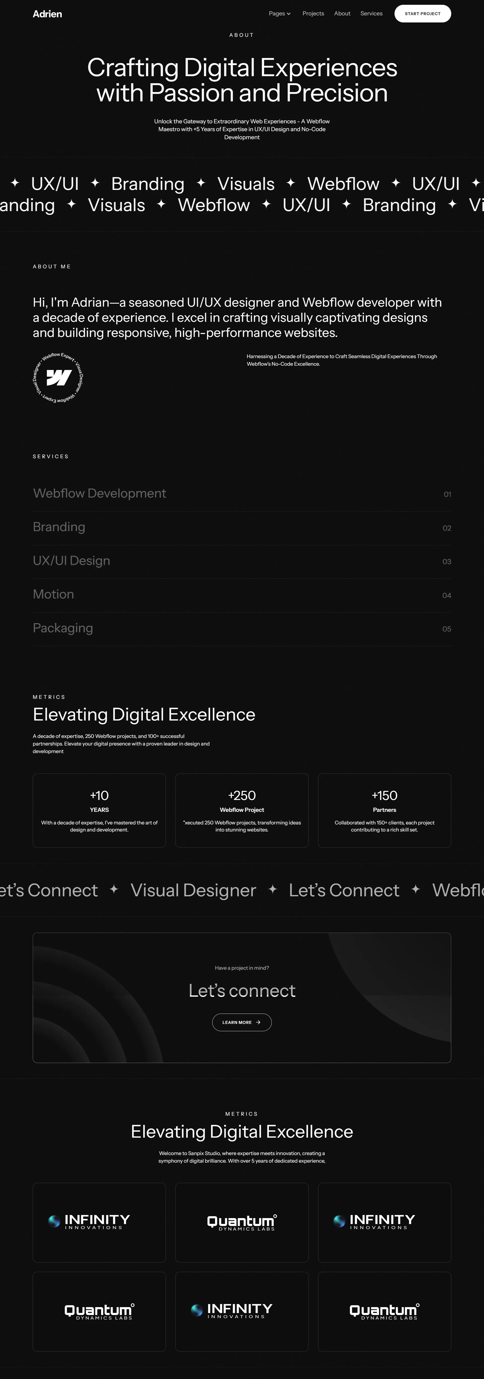Click the service number 01

point(447,494)
